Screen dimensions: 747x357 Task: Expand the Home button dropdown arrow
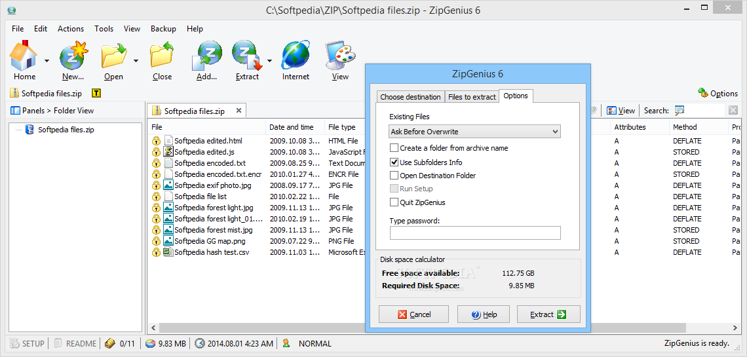47,60
